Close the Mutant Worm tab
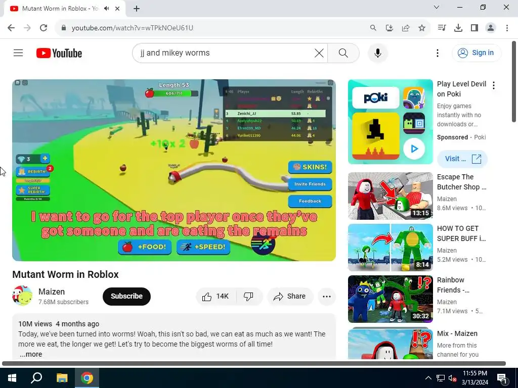The height and width of the screenshot is (388, 518). pos(117,9)
